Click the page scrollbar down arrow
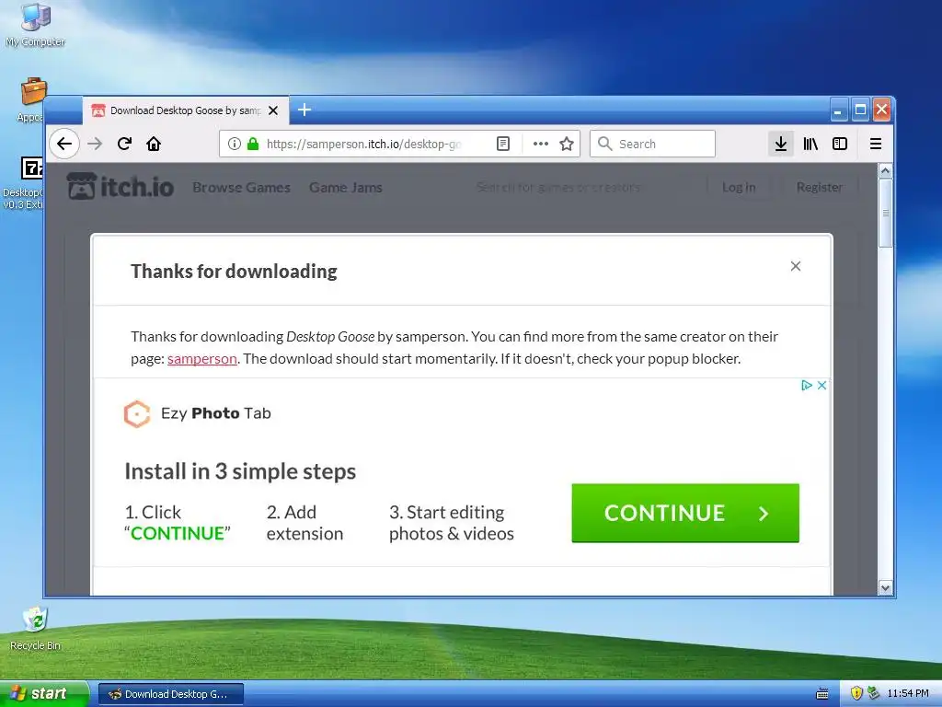Image resolution: width=942 pixels, height=707 pixels. 885,587
